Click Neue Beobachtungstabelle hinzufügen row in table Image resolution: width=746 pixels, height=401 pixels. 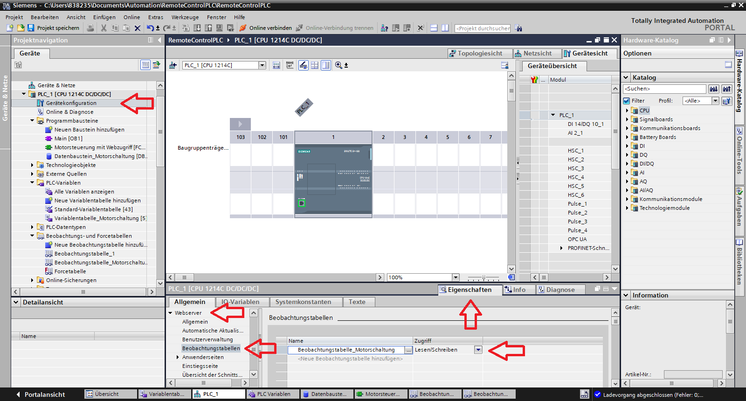click(350, 359)
